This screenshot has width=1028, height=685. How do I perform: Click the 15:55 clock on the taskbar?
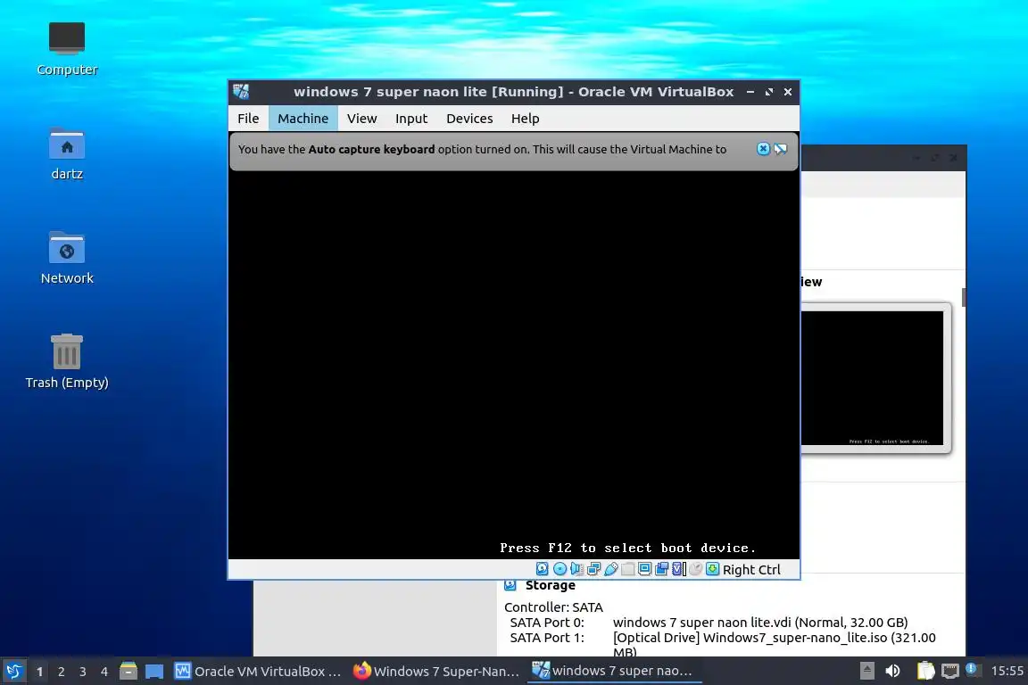point(1007,671)
